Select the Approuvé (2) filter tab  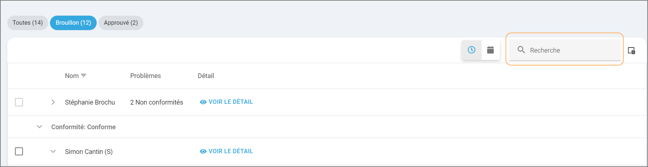[x=121, y=23]
